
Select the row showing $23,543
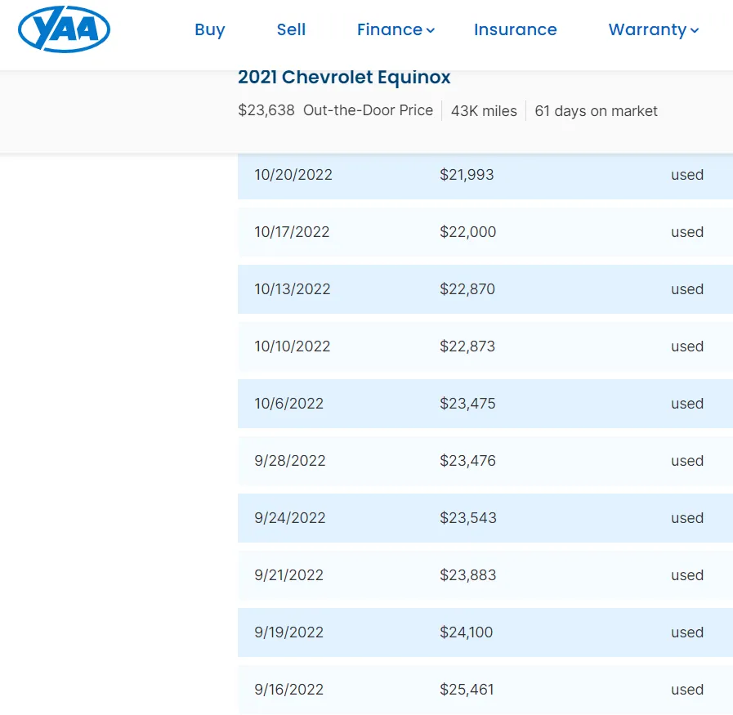click(485, 518)
